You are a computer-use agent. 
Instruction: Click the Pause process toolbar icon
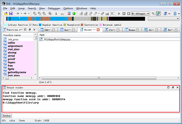coord(124,14)
